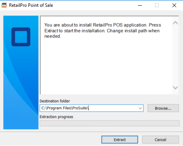Screen dimensions: 183x146
Task: Close the installer with the X button
Action: pyautogui.click(x=174, y=5)
